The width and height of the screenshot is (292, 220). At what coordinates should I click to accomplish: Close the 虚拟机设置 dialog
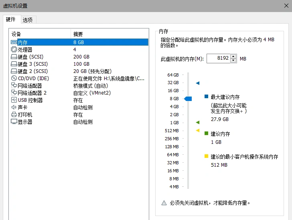click(286, 6)
